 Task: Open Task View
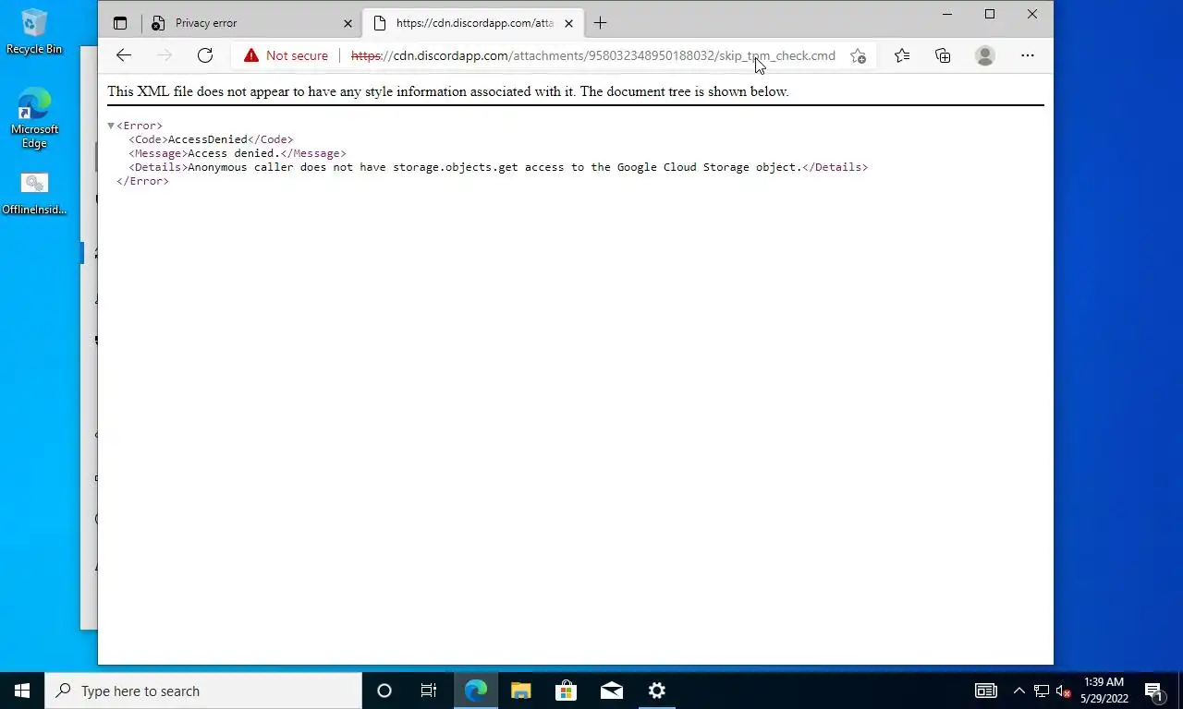tap(429, 691)
